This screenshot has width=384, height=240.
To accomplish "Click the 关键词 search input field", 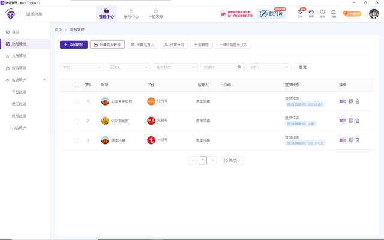I will coord(221,67).
